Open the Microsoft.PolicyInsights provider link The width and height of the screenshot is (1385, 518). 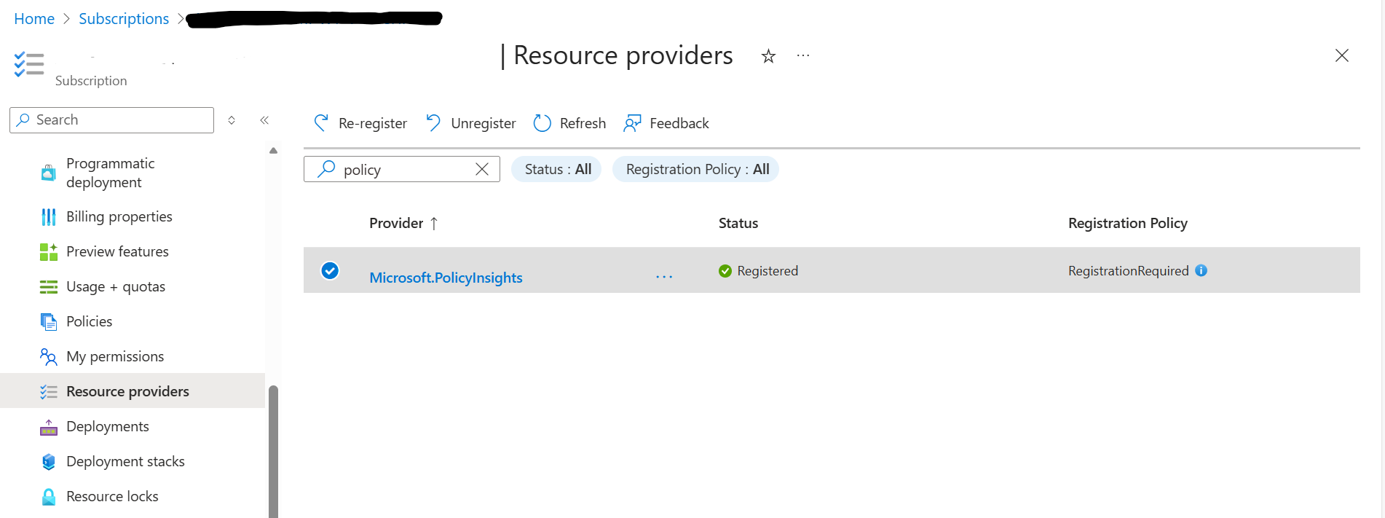click(x=446, y=278)
